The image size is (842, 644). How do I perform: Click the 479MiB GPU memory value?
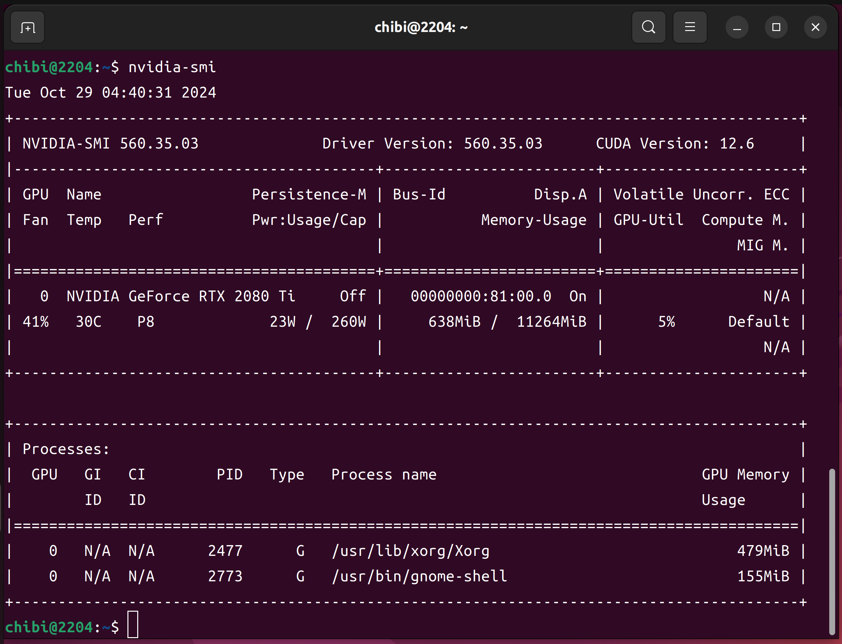tap(763, 551)
